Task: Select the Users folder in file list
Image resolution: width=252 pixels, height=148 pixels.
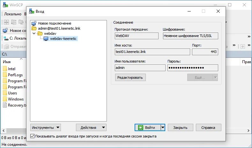Action: tap(12, 93)
